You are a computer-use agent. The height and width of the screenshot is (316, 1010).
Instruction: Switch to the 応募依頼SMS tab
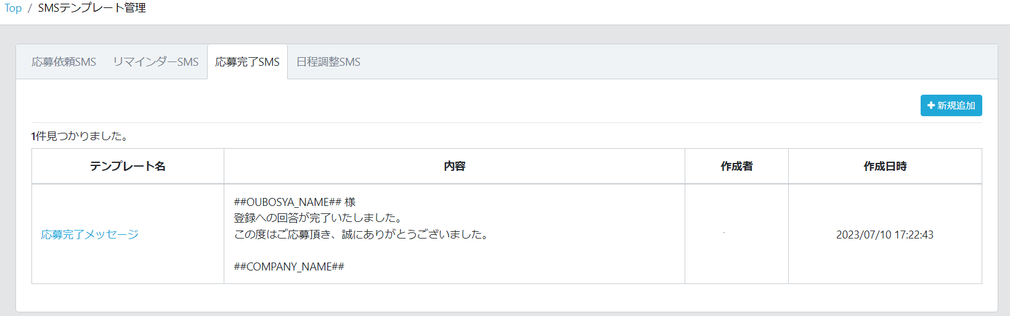(64, 62)
